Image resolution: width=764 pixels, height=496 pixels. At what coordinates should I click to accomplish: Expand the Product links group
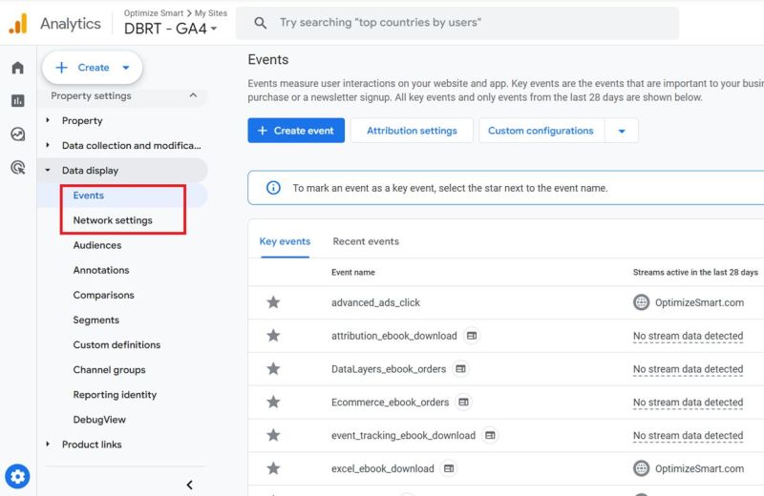coord(48,444)
